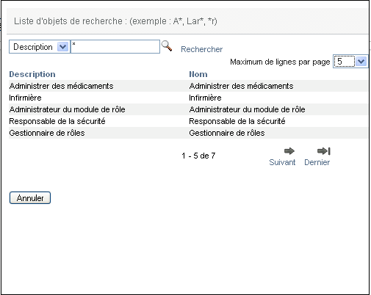Jump to last page via Dernier link
371x295 pixels.
tap(317, 162)
